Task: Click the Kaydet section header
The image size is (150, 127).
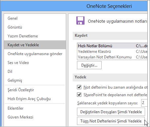Action: point(110,35)
